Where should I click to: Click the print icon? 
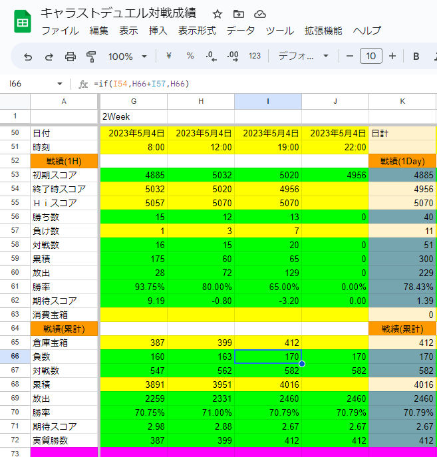click(70, 57)
